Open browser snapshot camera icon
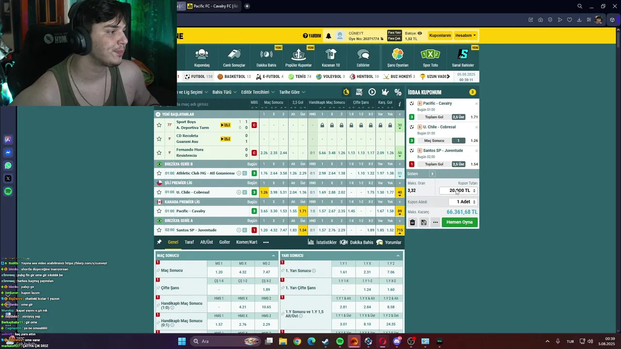The image size is (621, 349). pos(540,20)
